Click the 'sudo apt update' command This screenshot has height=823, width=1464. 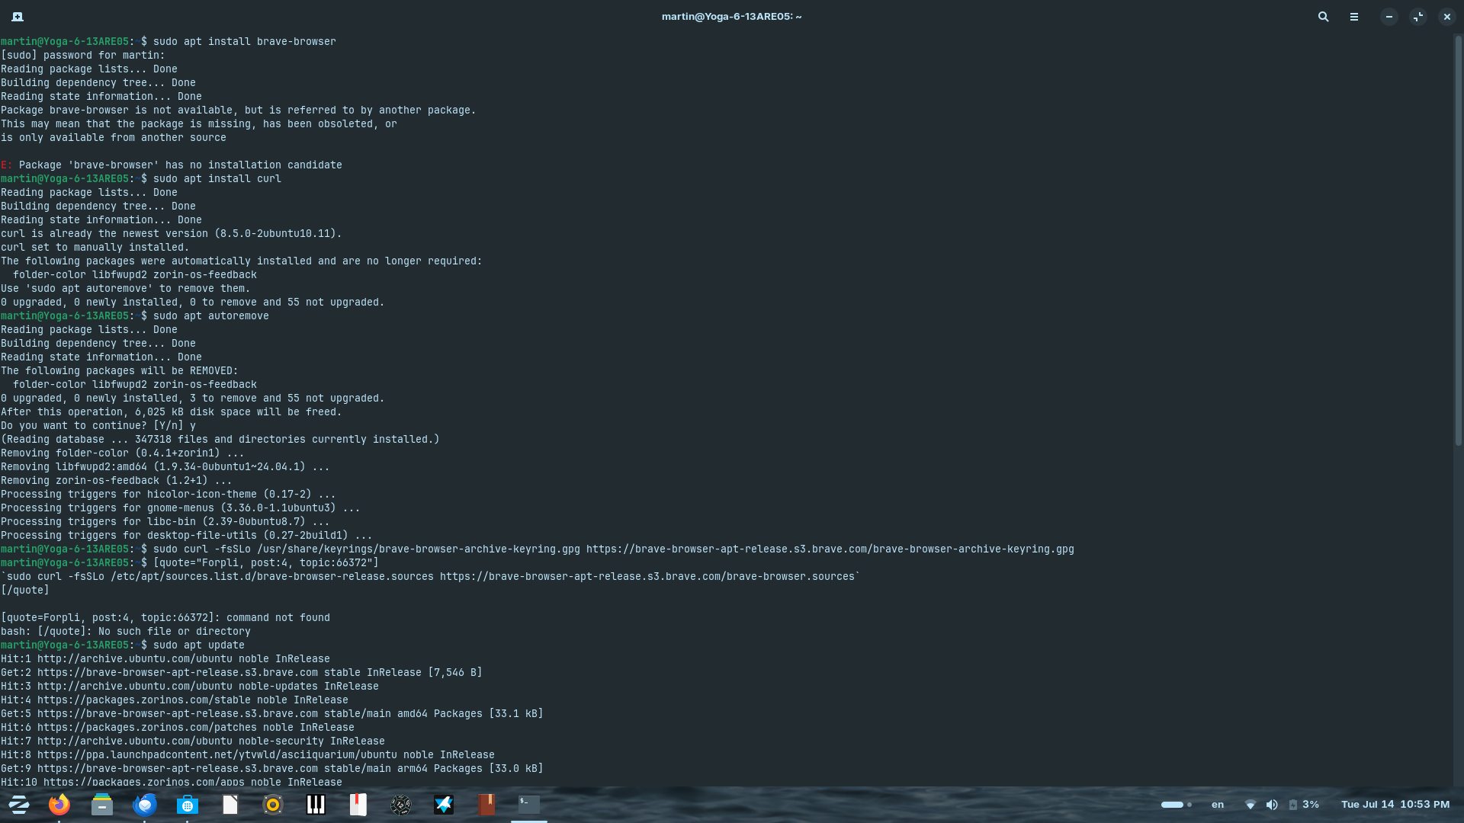pyautogui.click(x=198, y=645)
